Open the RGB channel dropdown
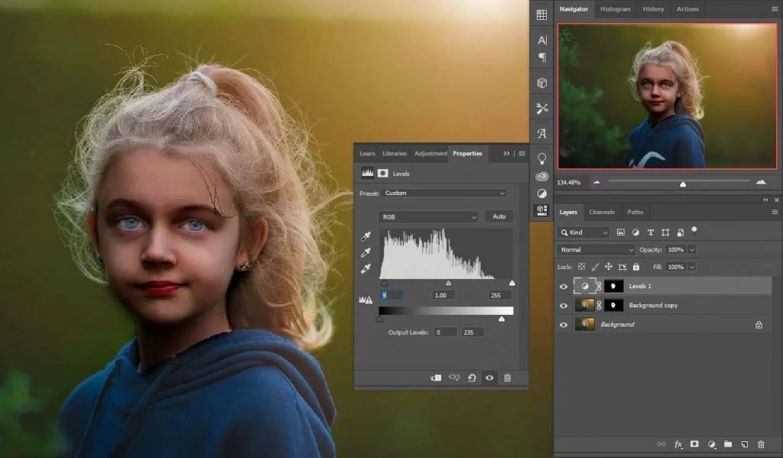 (x=428, y=216)
